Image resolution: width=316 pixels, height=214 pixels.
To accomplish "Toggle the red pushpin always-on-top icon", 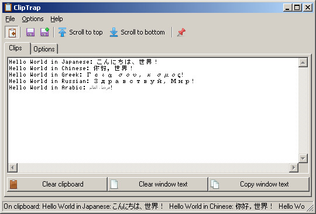I will tap(181, 32).
